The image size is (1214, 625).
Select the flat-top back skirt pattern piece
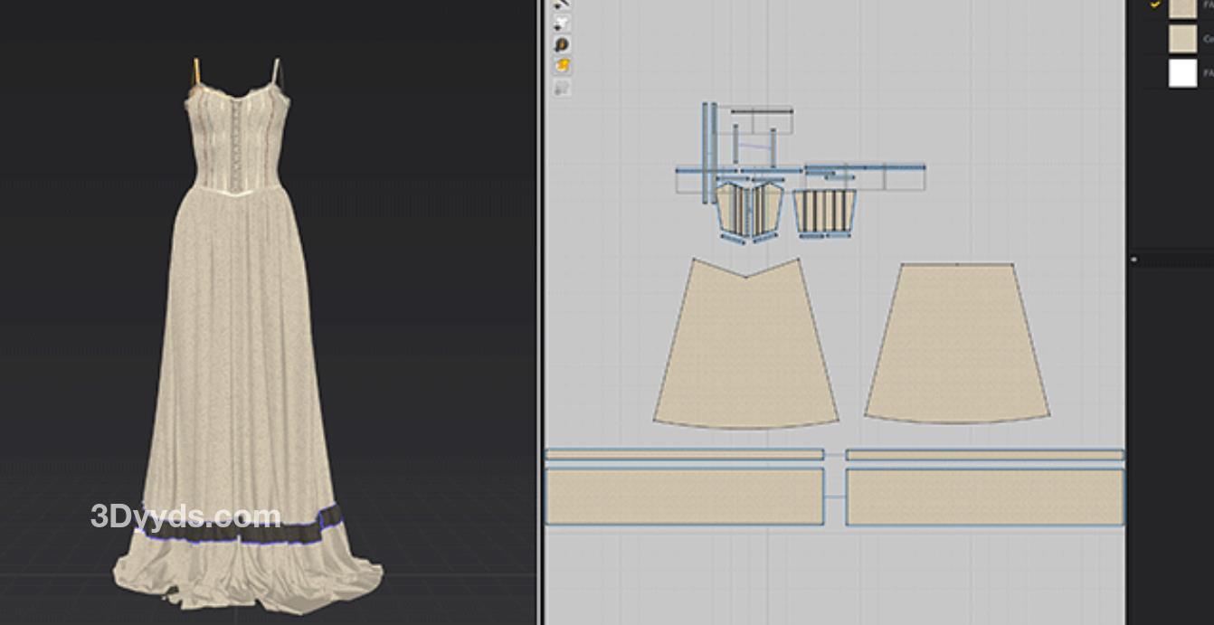pyautogui.click(x=957, y=344)
